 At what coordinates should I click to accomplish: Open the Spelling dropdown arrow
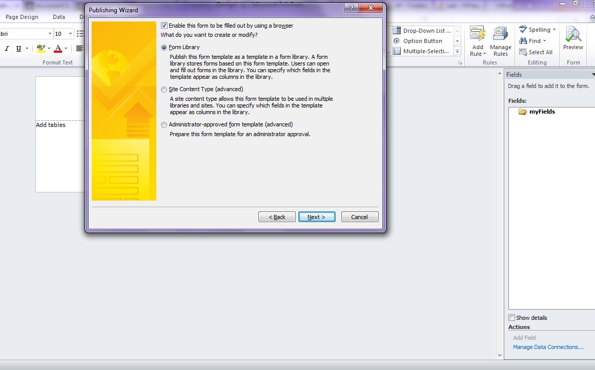coord(554,30)
